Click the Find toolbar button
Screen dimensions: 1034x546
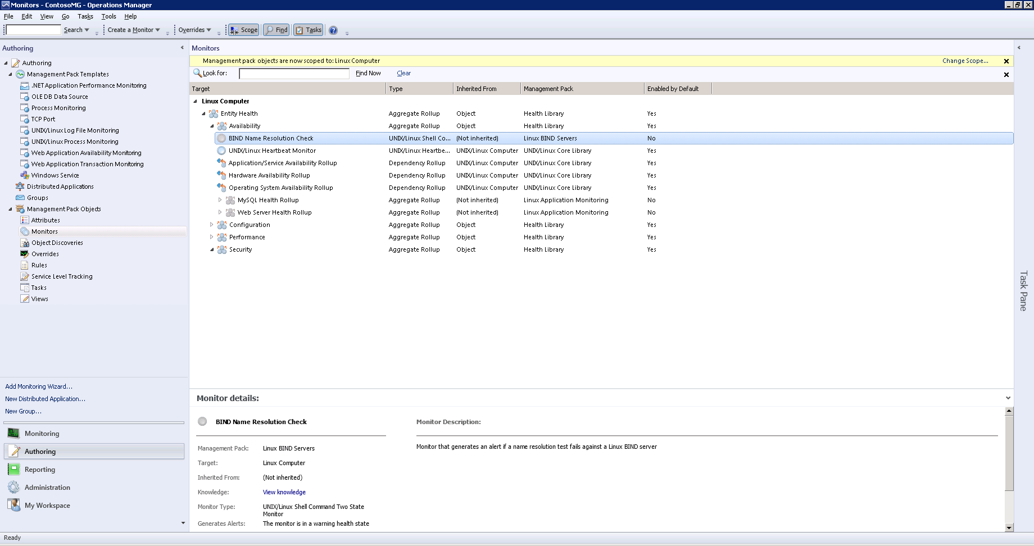pos(276,30)
